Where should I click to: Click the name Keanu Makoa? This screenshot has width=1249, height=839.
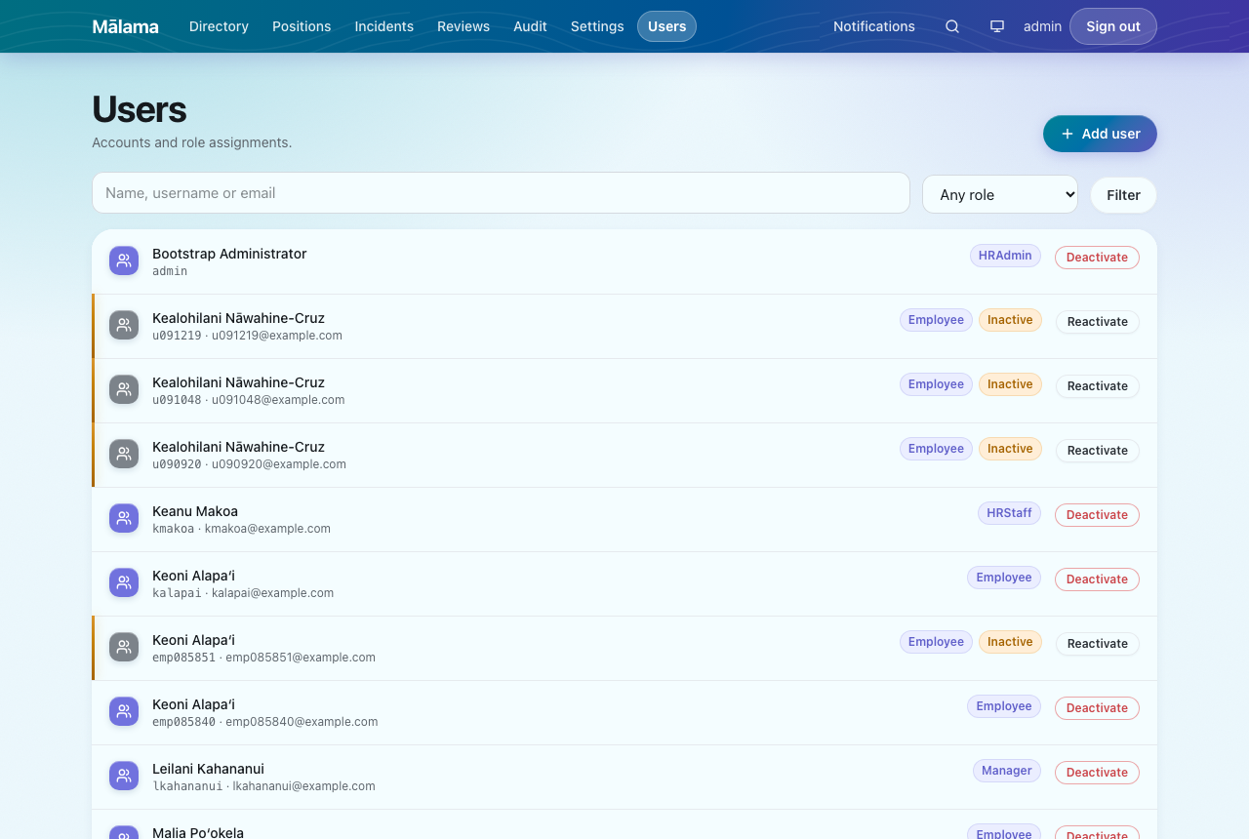(195, 511)
